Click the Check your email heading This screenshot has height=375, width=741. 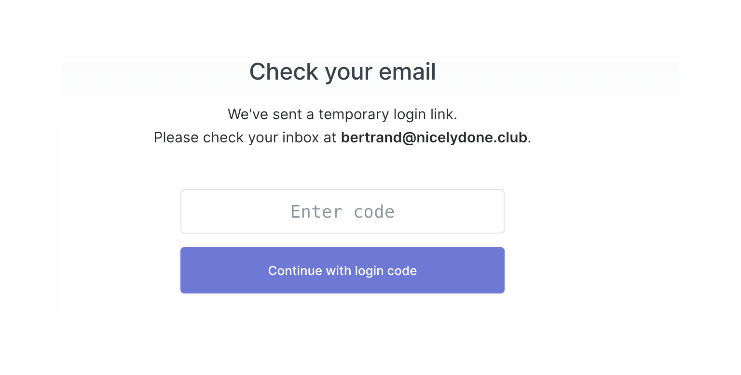click(x=342, y=72)
